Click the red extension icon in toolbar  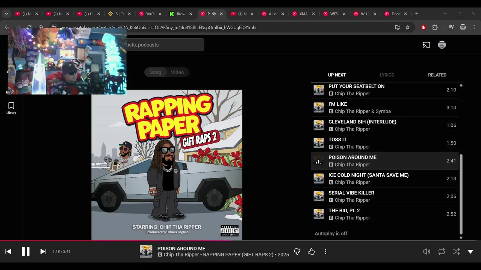424,27
